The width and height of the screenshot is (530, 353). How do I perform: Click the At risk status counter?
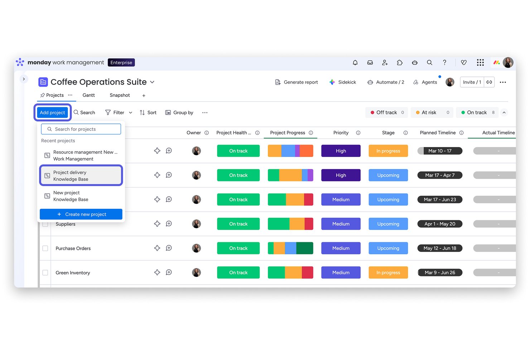[432, 113]
